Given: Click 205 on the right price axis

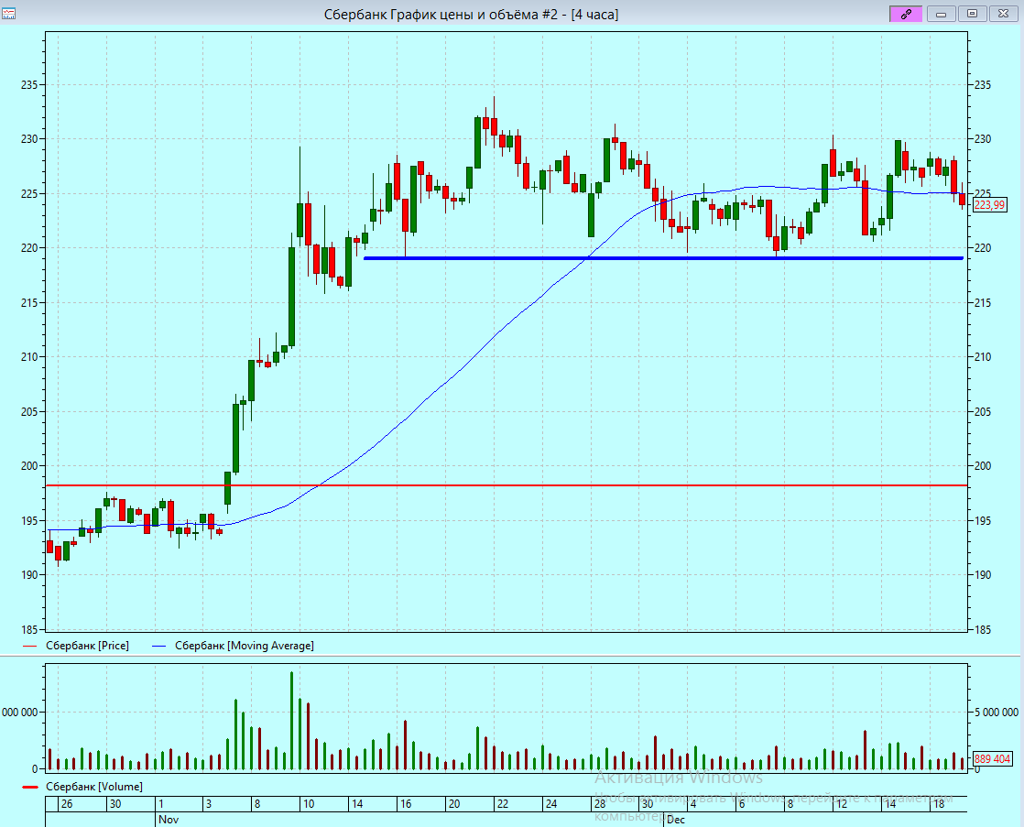Looking at the screenshot, I should [982, 411].
